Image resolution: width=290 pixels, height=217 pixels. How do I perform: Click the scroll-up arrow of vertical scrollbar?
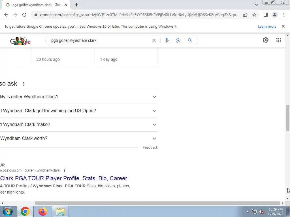click(287, 35)
